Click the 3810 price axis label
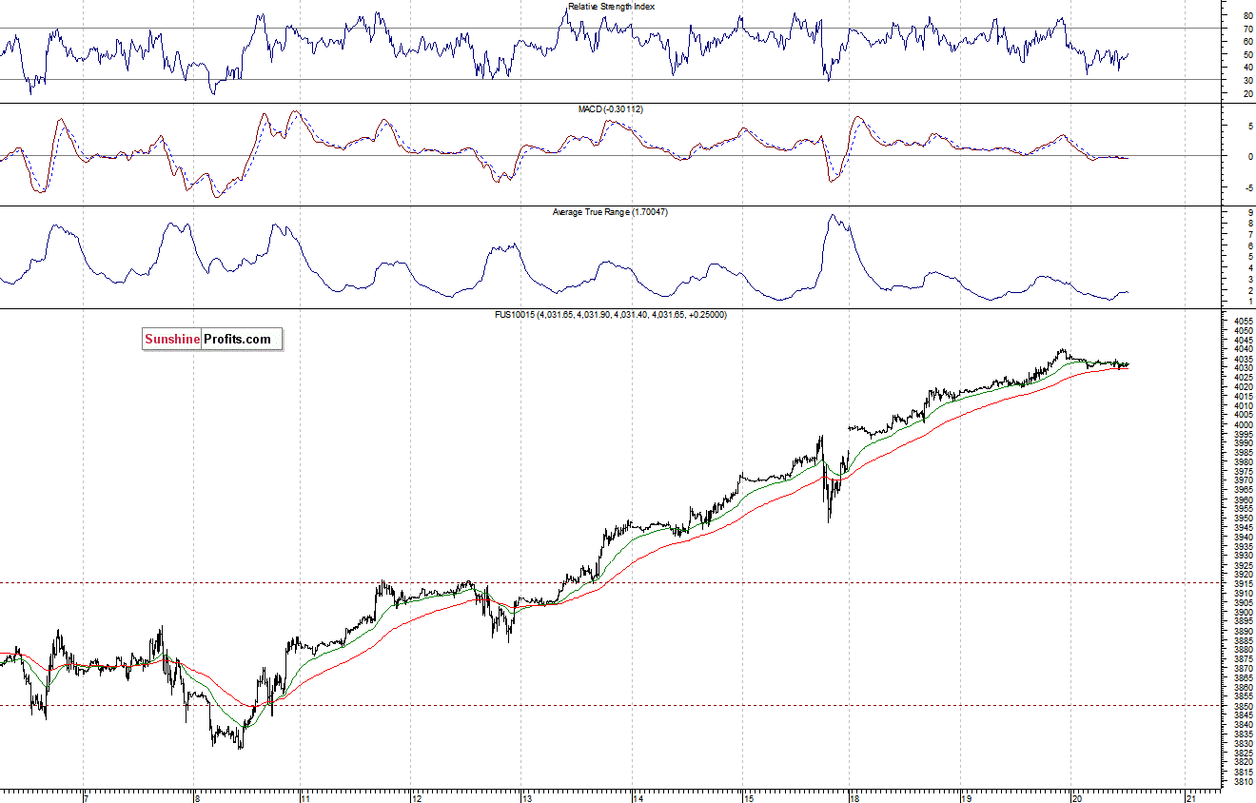Viewport: 1256px width, 803px height. tap(1243, 781)
